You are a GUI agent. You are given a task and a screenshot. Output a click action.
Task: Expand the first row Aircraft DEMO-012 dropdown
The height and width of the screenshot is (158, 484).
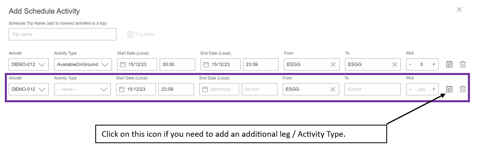click(29, 64)
